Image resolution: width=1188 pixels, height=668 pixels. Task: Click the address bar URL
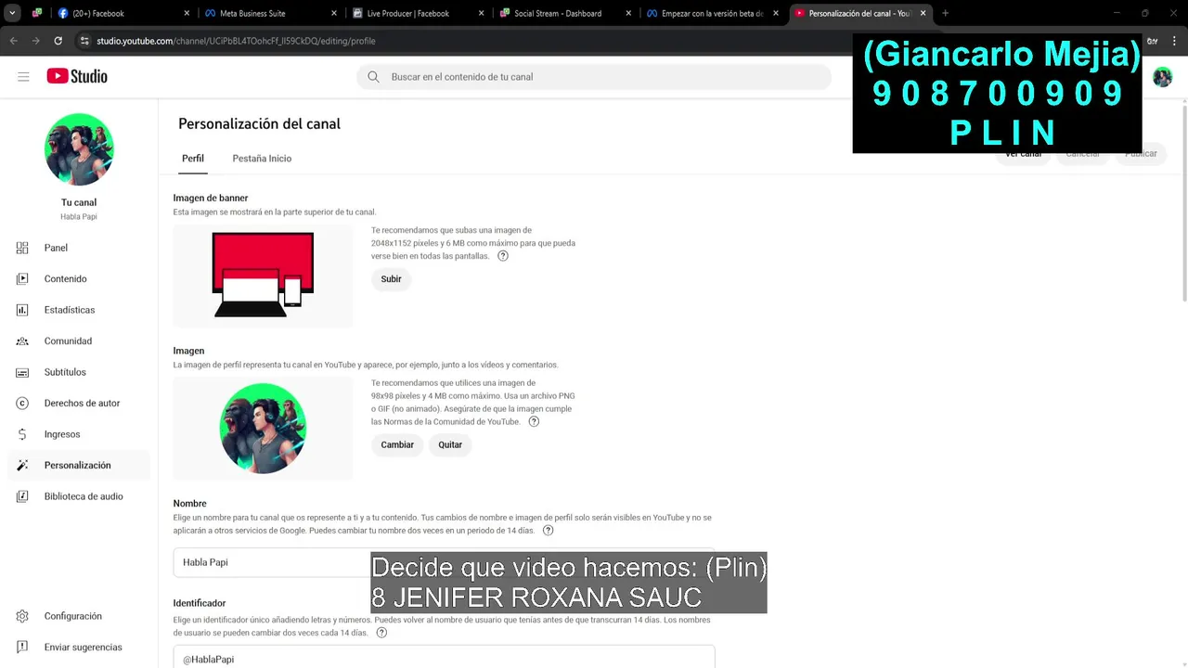[236, 41]
